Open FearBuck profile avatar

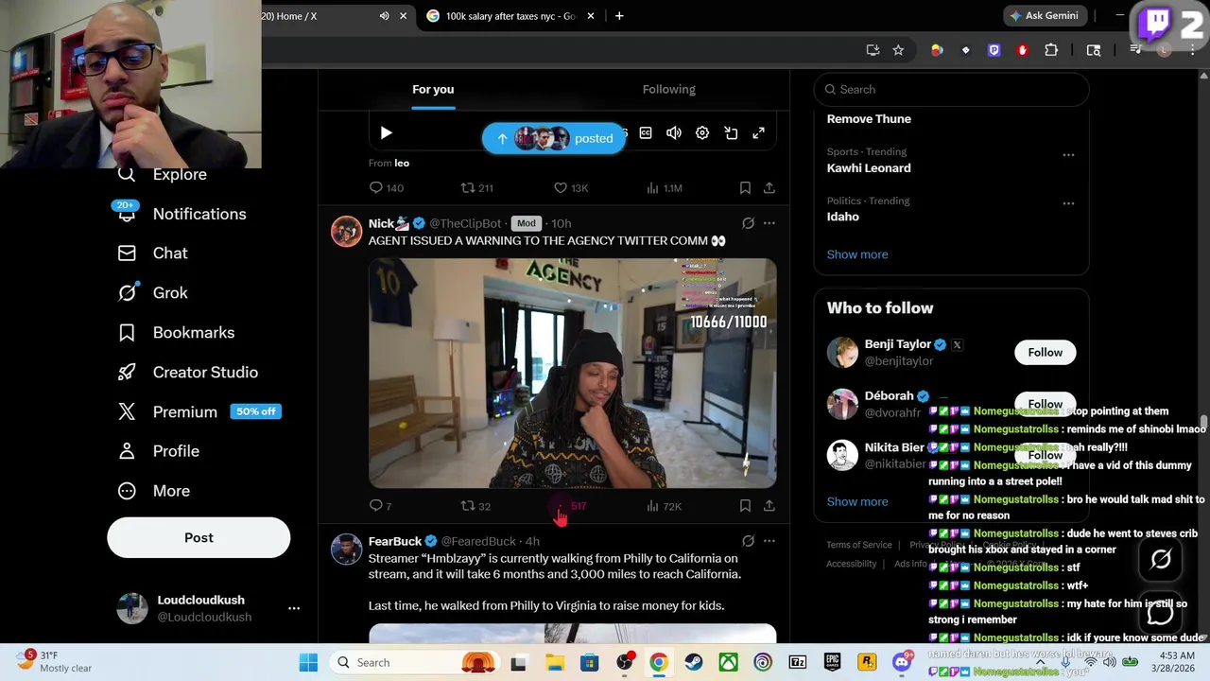pos(347,550)
